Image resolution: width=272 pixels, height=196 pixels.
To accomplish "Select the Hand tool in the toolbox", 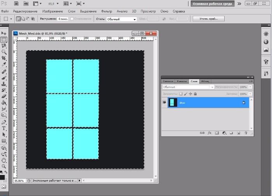I will pos(4,160).
